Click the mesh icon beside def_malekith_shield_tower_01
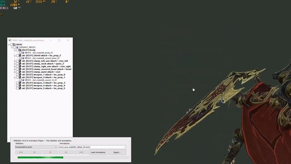Screen dimensions: 291x164 tap(23, 58)
